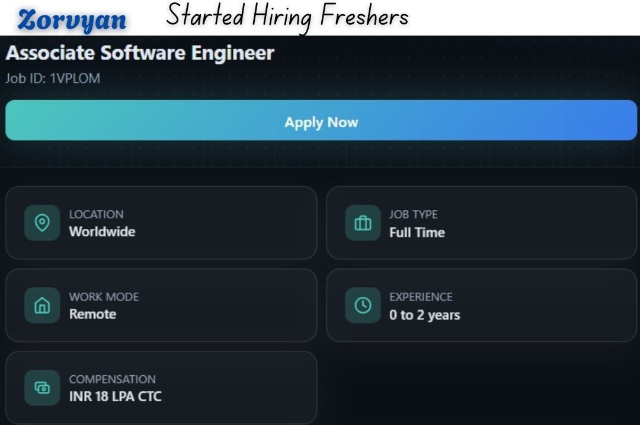This screenshot has height=425, width=640.
Task: Click the Worldwide location value
Action: pyautogui.click(x=102, y=232)
